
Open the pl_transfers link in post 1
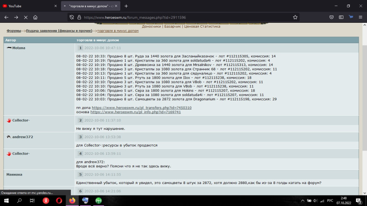(x=141, y=107)
